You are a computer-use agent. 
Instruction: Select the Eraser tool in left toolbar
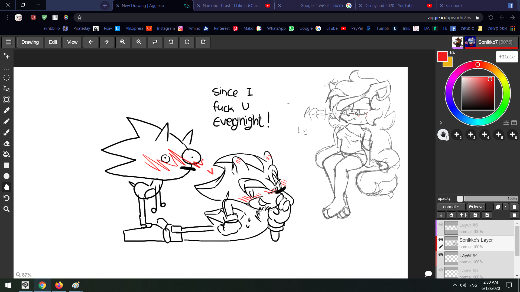(6, 143)
